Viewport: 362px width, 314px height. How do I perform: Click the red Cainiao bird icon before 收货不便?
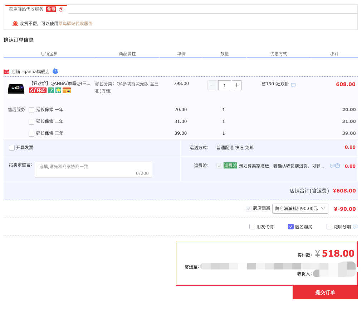point(15,23)
